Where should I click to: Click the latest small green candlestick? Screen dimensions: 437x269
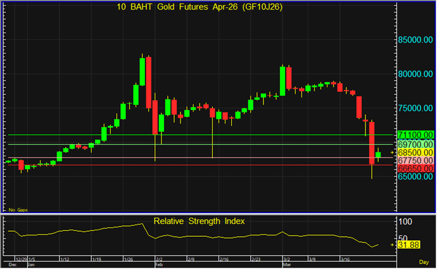point(378,154)
